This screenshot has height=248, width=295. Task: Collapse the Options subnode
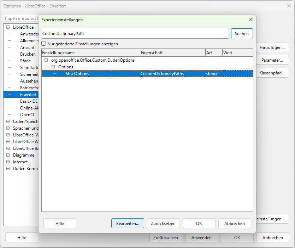pos(53,67)
